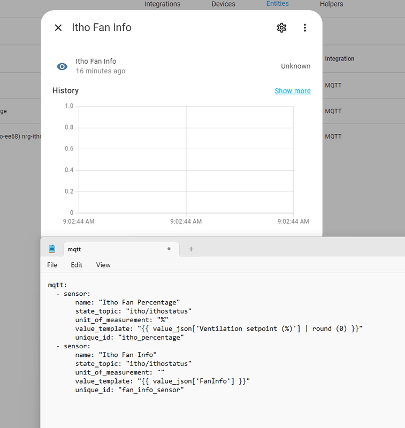Select the mqtt document tab

pos(107,249)
